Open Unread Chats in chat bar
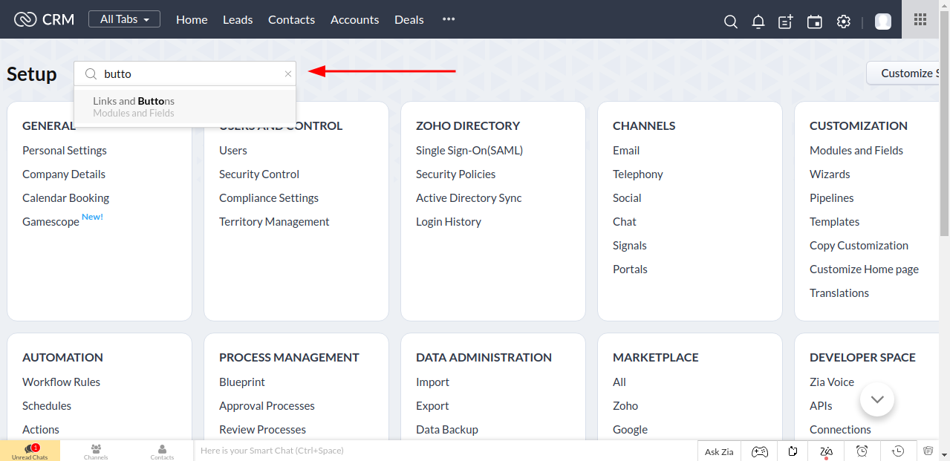 pyautogui.click(x=30, y=451)
